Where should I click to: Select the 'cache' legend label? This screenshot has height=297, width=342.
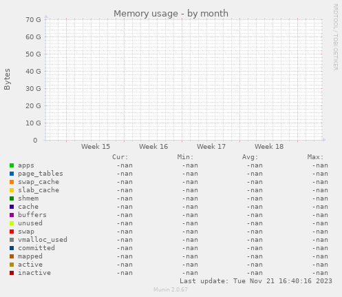(28, 207)
